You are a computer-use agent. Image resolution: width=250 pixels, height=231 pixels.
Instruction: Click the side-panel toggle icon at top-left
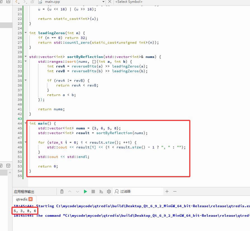8,2
